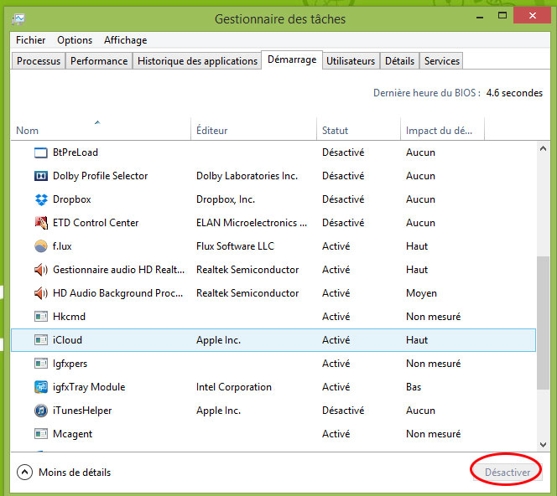Screen dimensions: 557x496
Task: Click the Dolby Laboratories Inc. publisher cell
Action: click(247, 176)
